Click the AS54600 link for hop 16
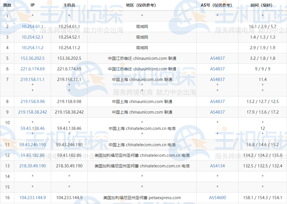The width and height of the screenshot is (287, 204). 217,197
